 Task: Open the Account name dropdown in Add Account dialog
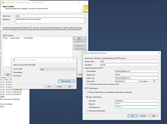58,69
